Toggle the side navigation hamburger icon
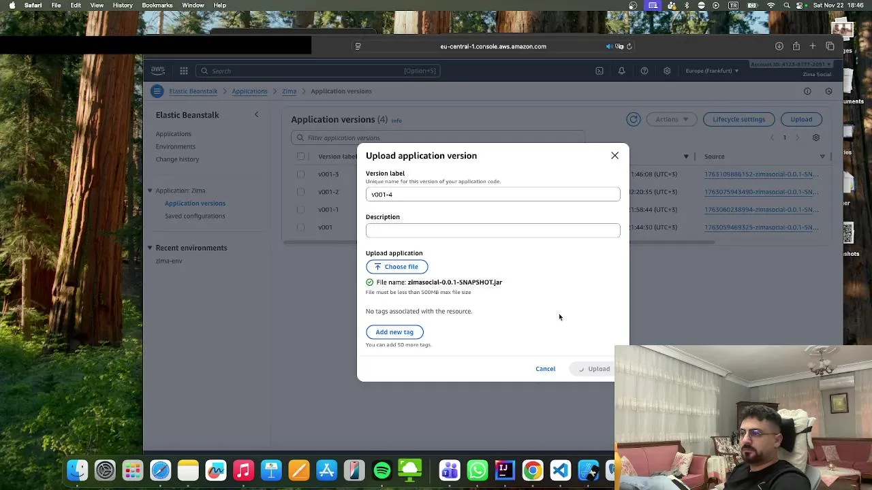Screen dimensions: 872x490 pos(157,91)
